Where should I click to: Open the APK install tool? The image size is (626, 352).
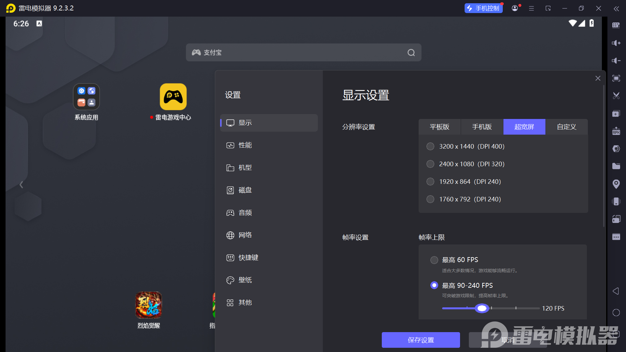click(x=616, y=131)
